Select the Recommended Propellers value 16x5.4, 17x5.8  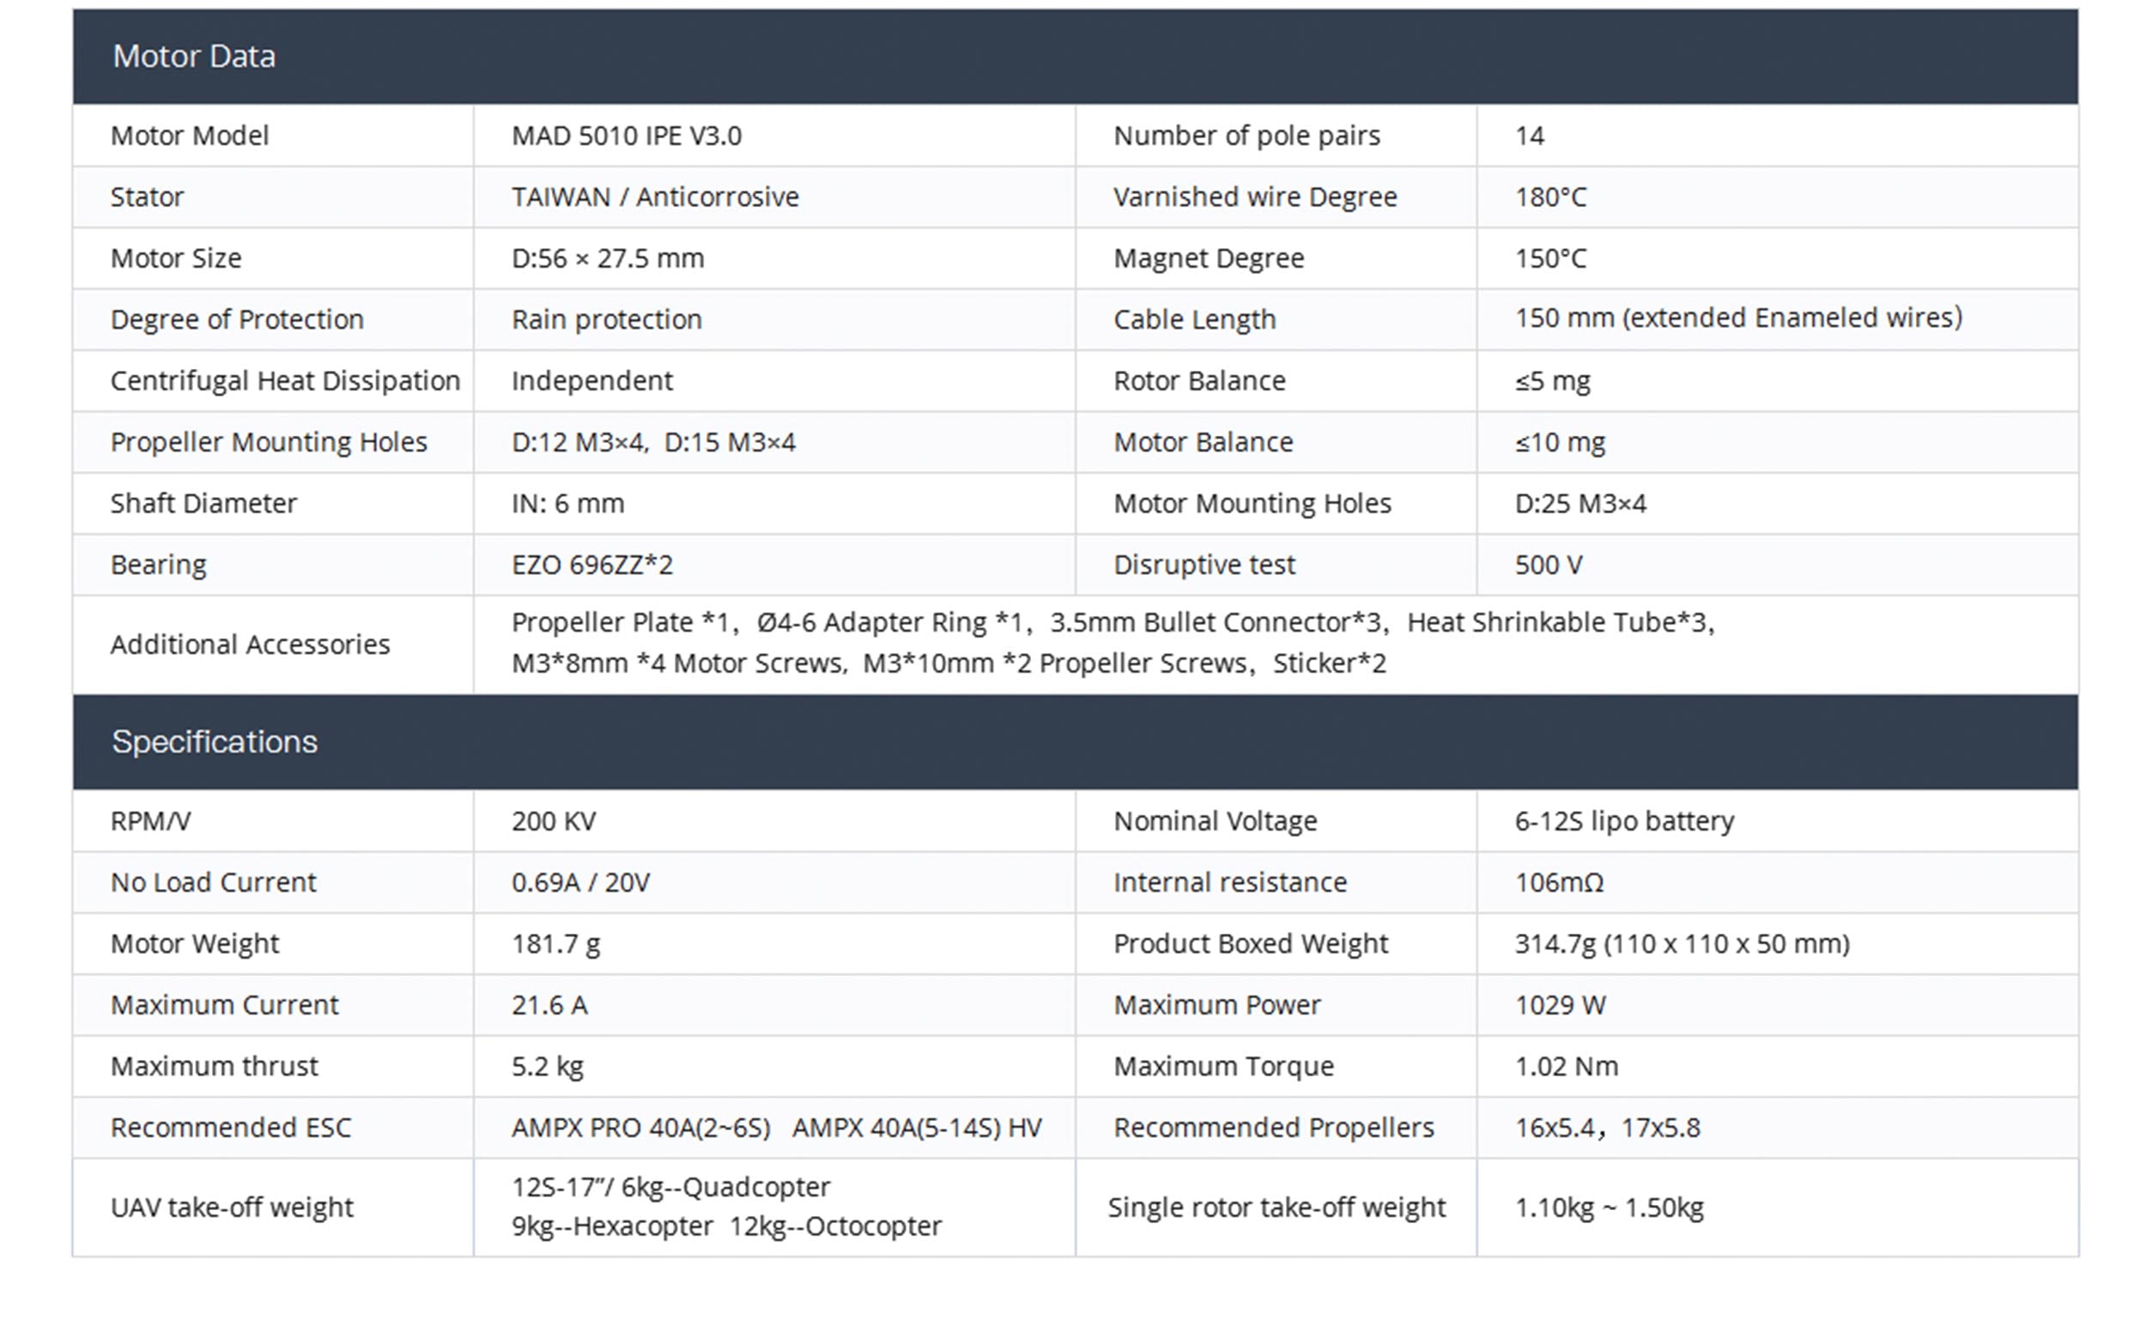1607,1128
